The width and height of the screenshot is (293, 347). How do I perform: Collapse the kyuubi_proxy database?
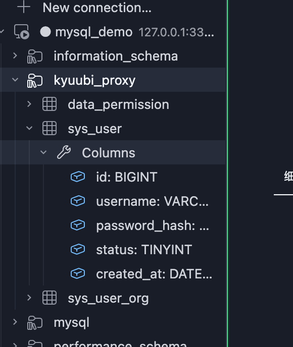coord(15,80)
